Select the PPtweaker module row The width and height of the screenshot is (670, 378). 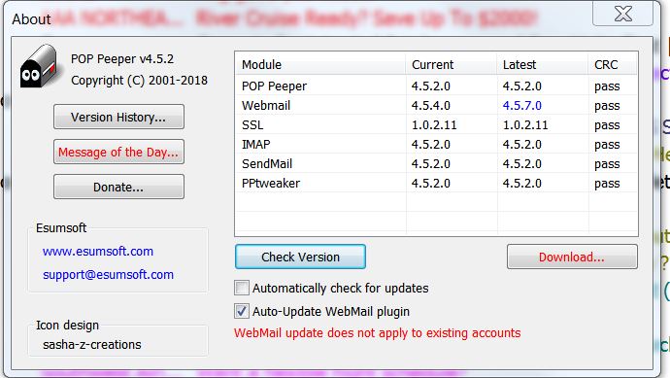(436, 183)
